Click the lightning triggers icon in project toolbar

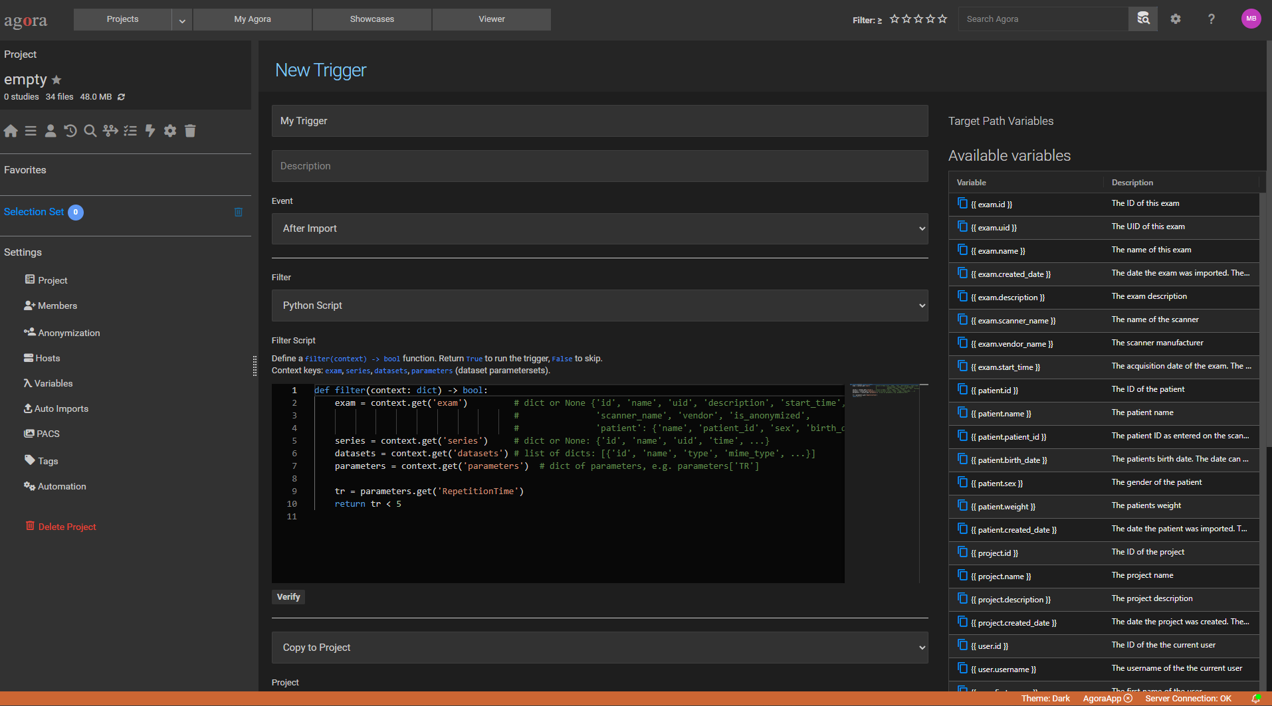[x=150, y=131]
